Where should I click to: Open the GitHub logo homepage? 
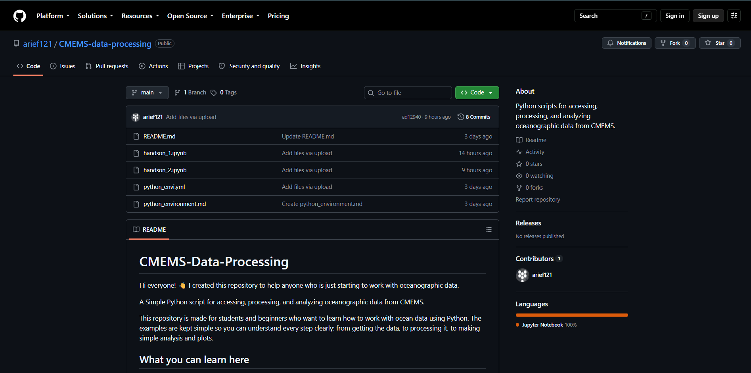click(x=20, y=16)
